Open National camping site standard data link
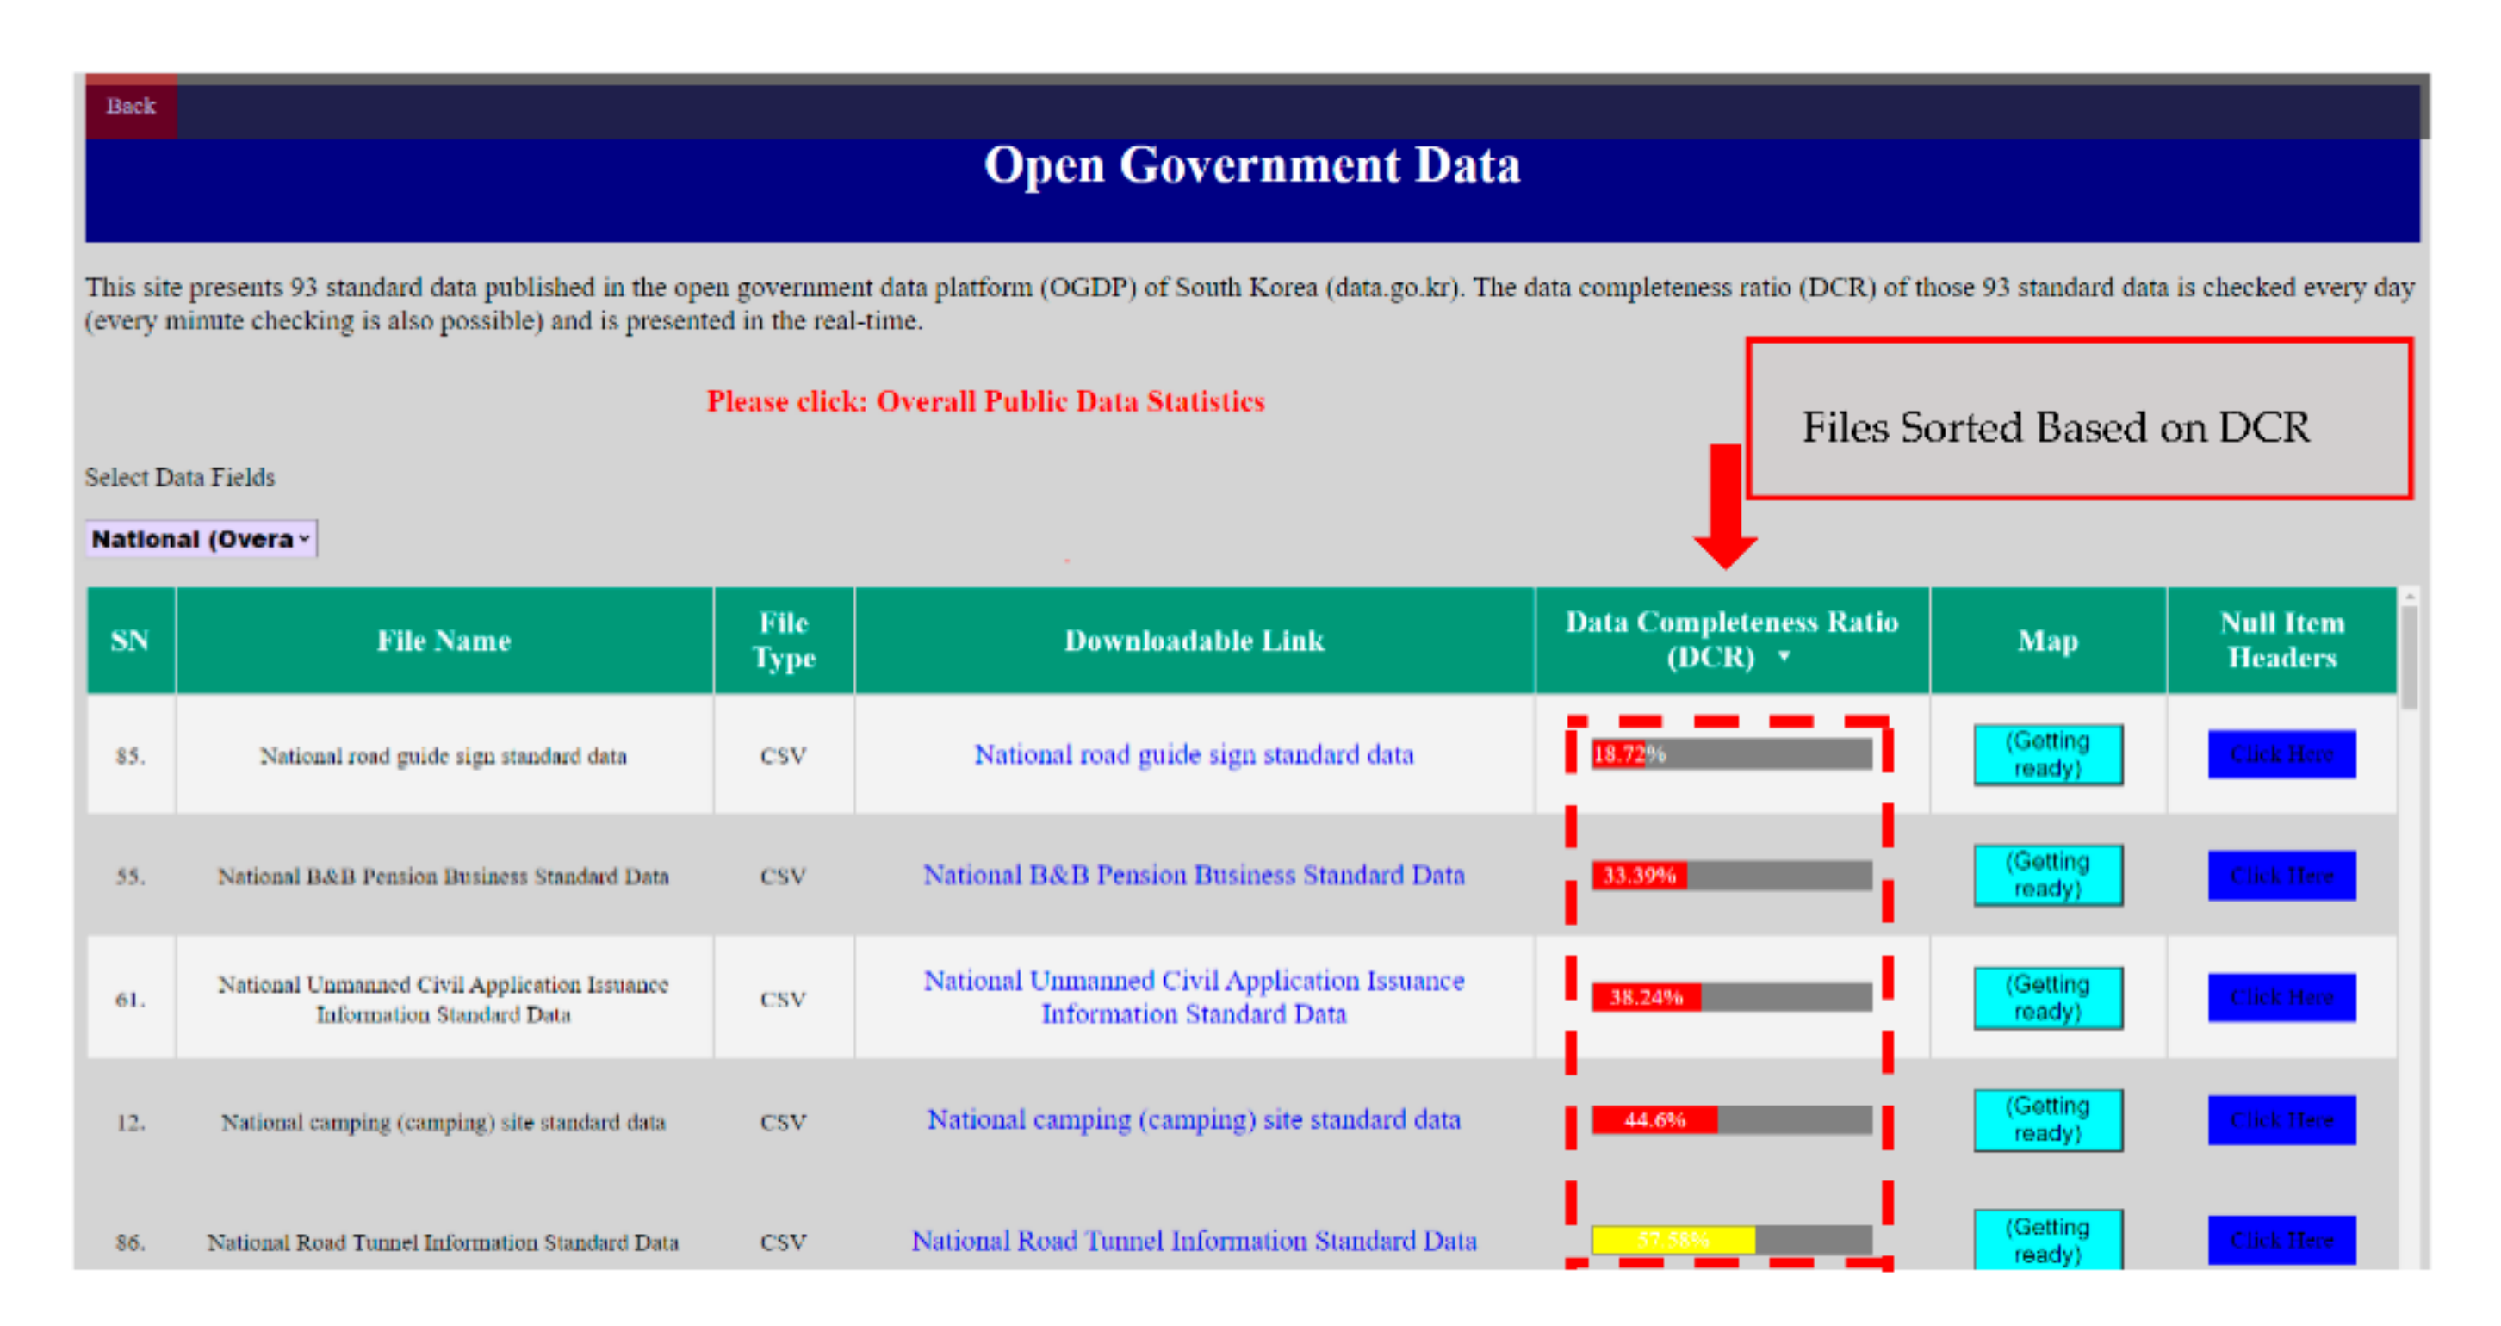Screen dimensions: 2501x1326 pos(1193,1119)
